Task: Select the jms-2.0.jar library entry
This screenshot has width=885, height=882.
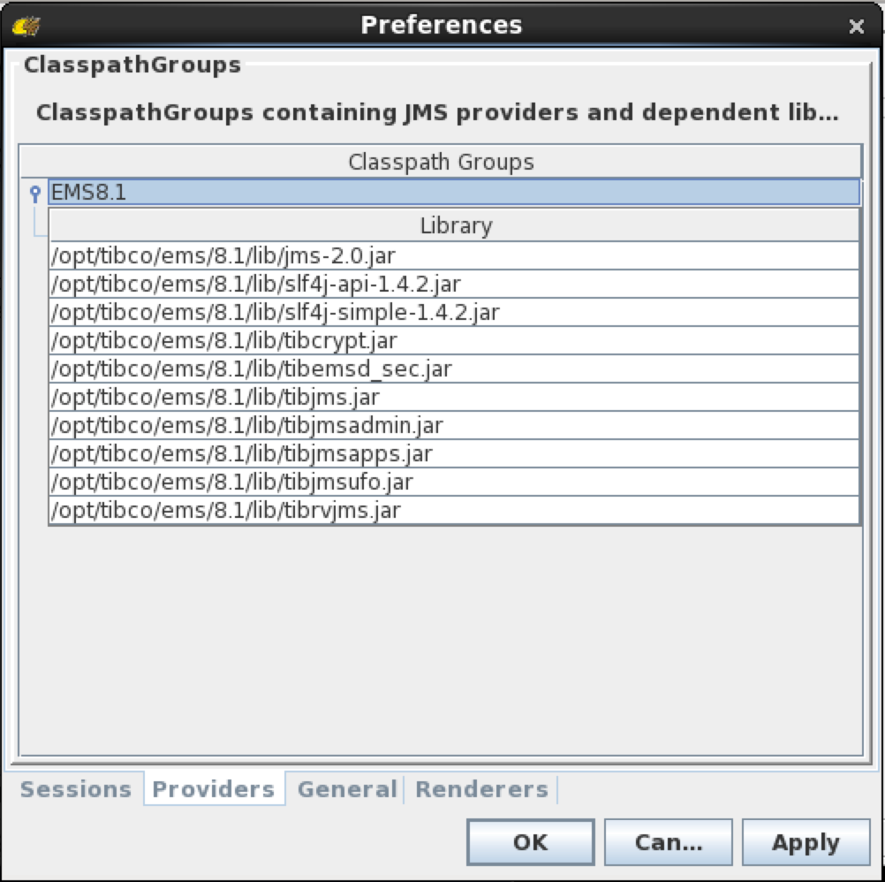Action: (x=454, y=255)
